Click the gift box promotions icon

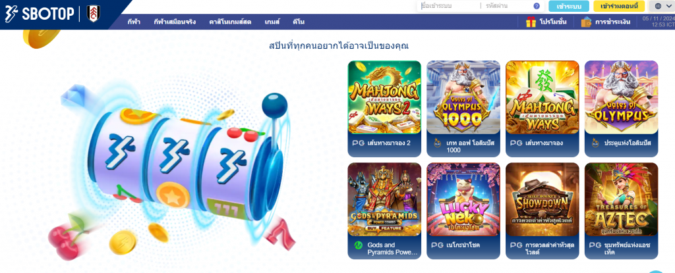(531, 22)
